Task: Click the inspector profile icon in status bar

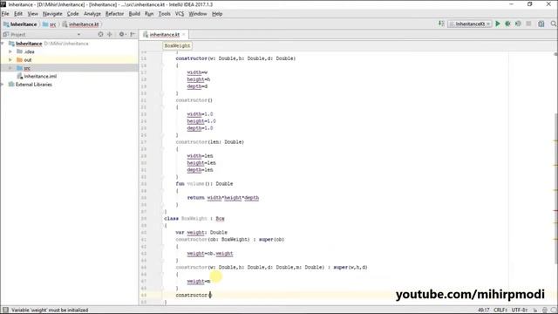Action: coord(544,311)
